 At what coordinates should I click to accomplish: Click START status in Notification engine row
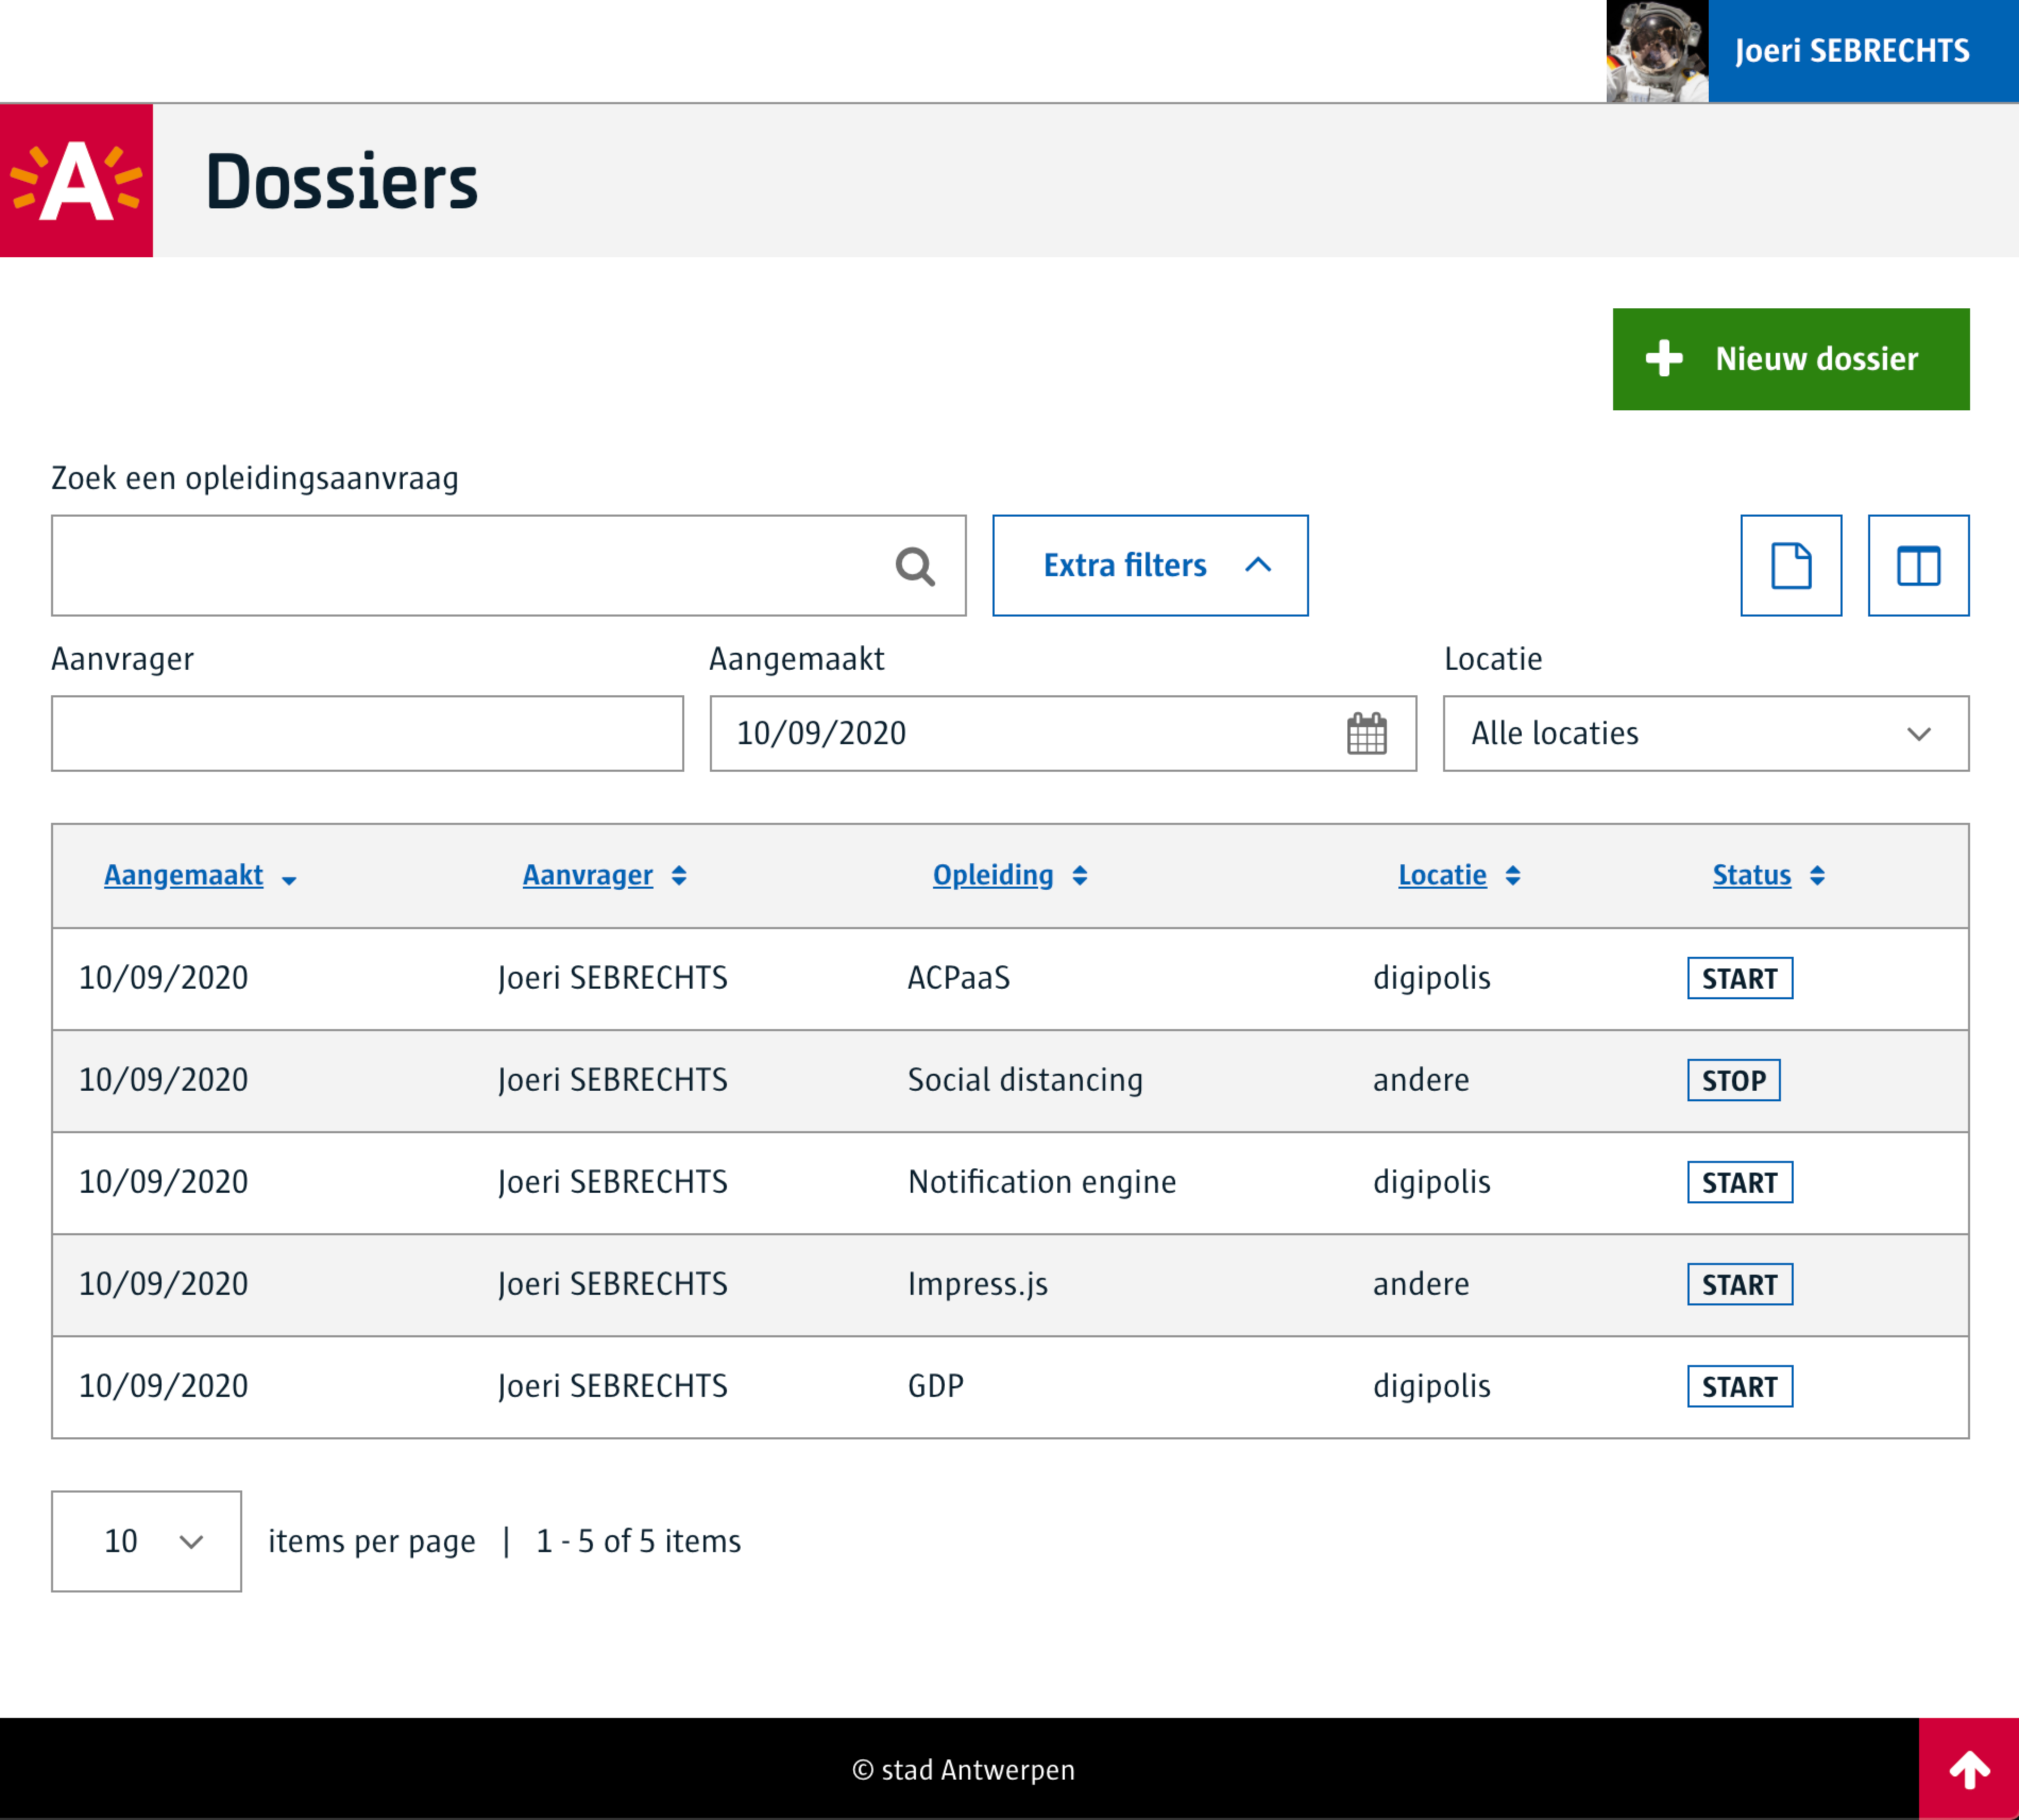[1740, 1182]
